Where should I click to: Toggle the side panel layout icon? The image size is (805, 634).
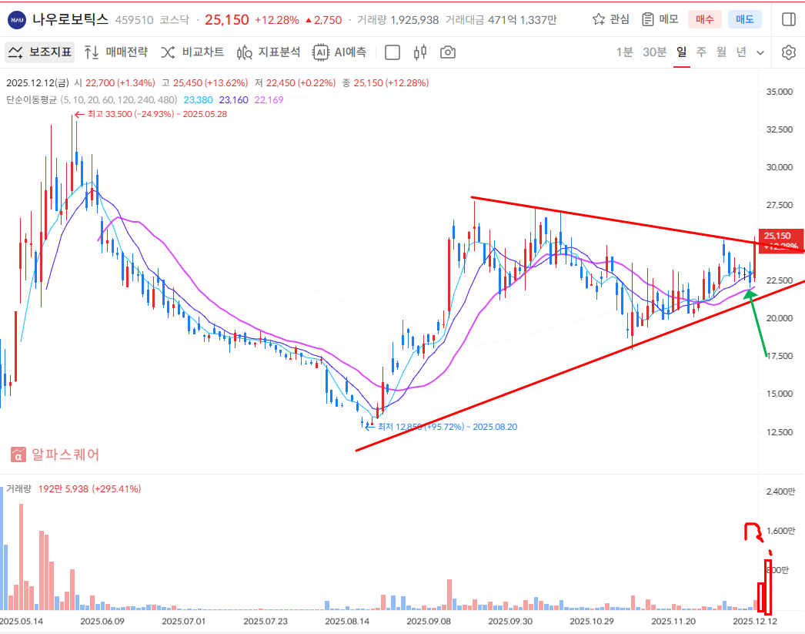788,19
